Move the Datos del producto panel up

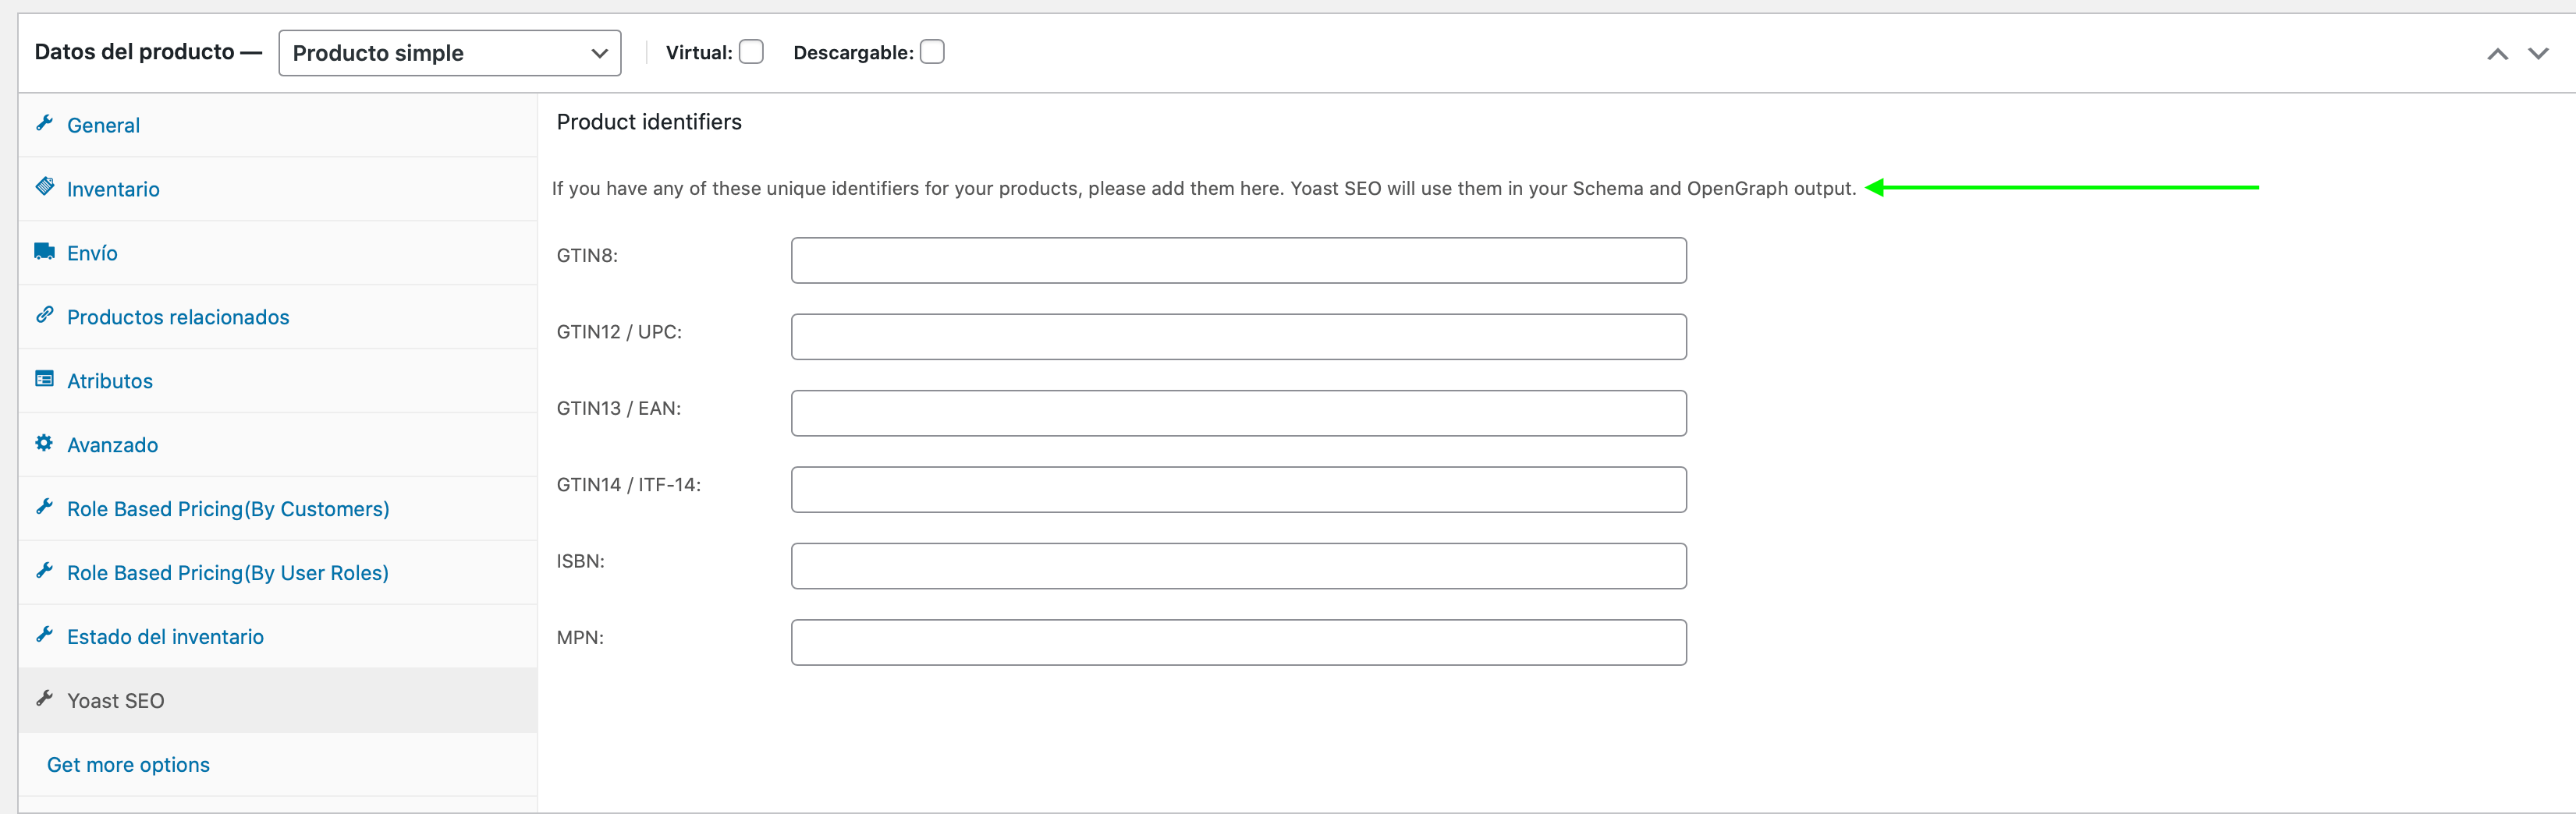click(x=2497, y=54)
